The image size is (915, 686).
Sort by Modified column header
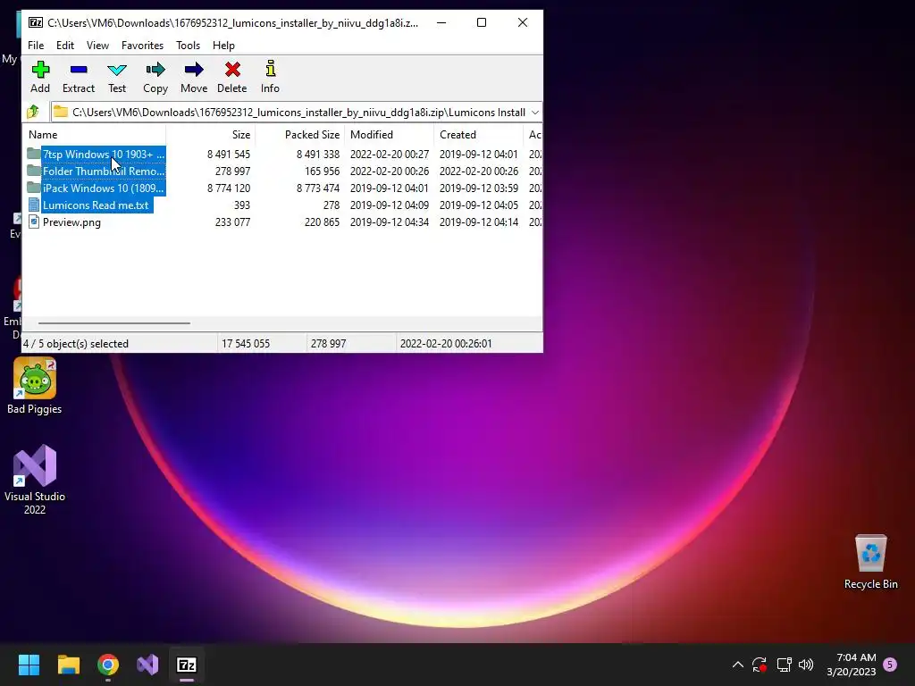pos(390,135)
